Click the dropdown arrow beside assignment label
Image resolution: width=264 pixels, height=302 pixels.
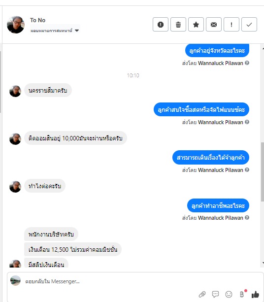coord(77,31)
